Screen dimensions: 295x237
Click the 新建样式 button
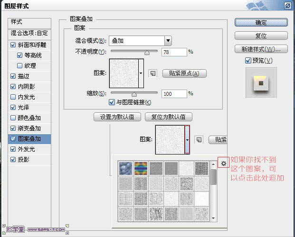[x=261, y=49]
